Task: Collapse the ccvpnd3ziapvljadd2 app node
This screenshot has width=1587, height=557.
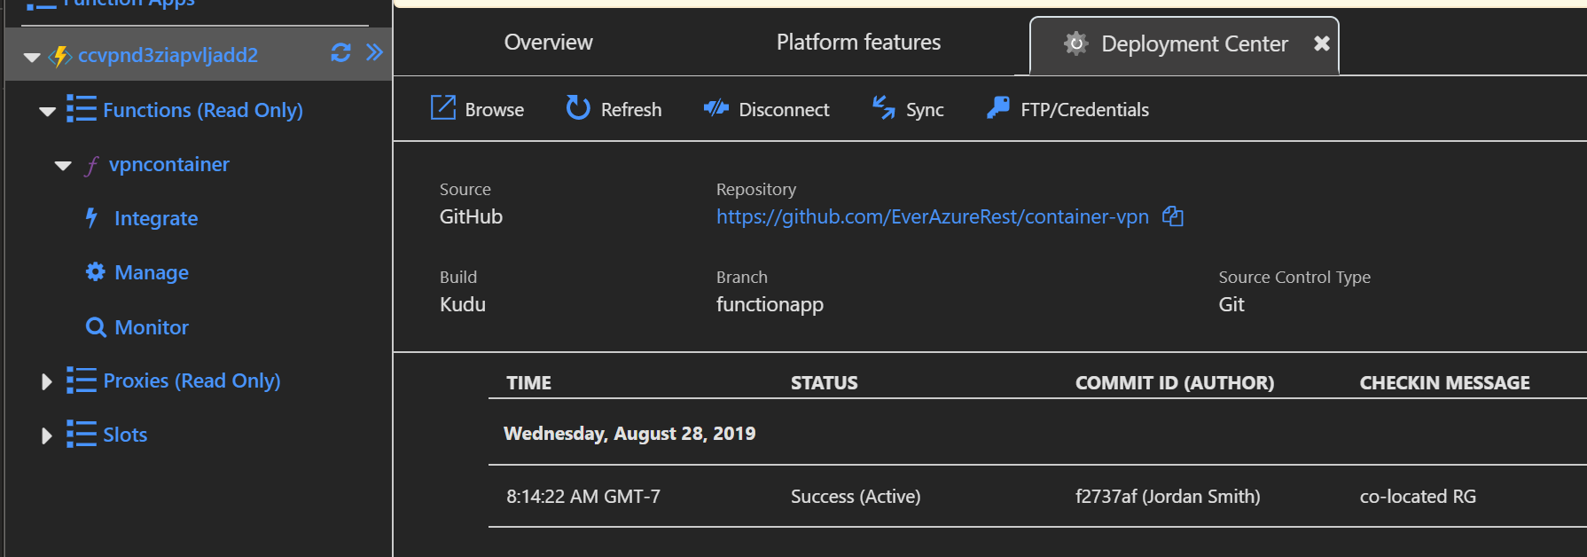Action: point(32,57)
